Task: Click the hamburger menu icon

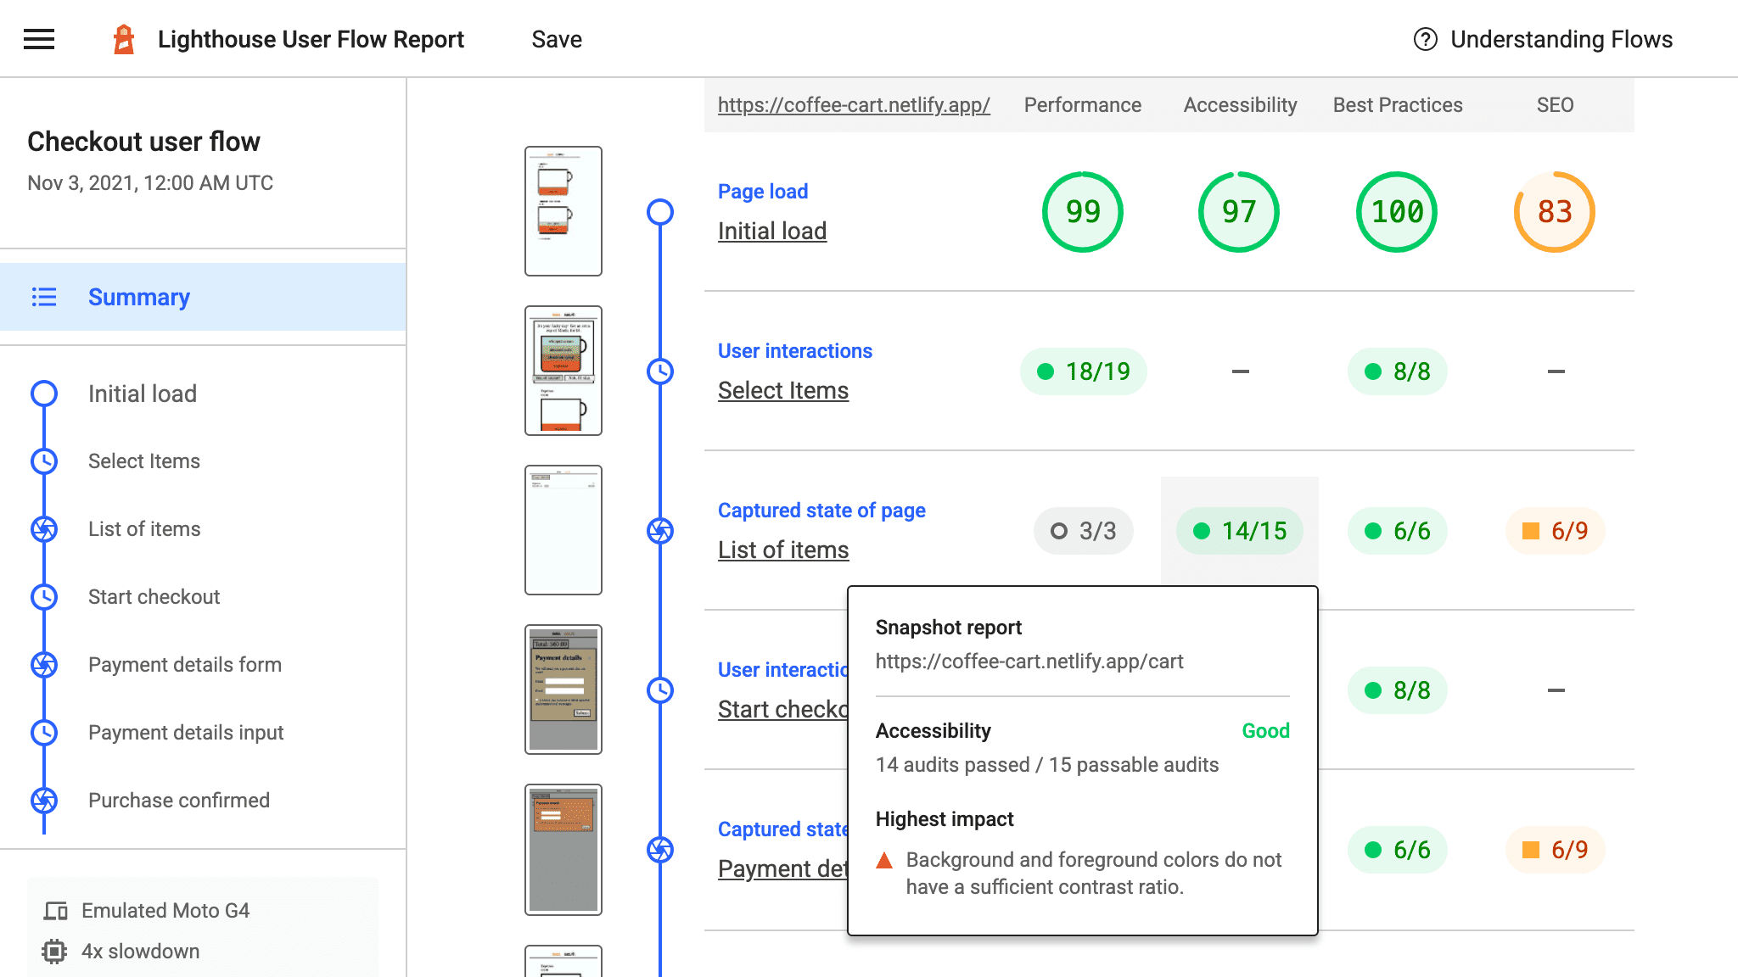Action: [x=38, y=38]
